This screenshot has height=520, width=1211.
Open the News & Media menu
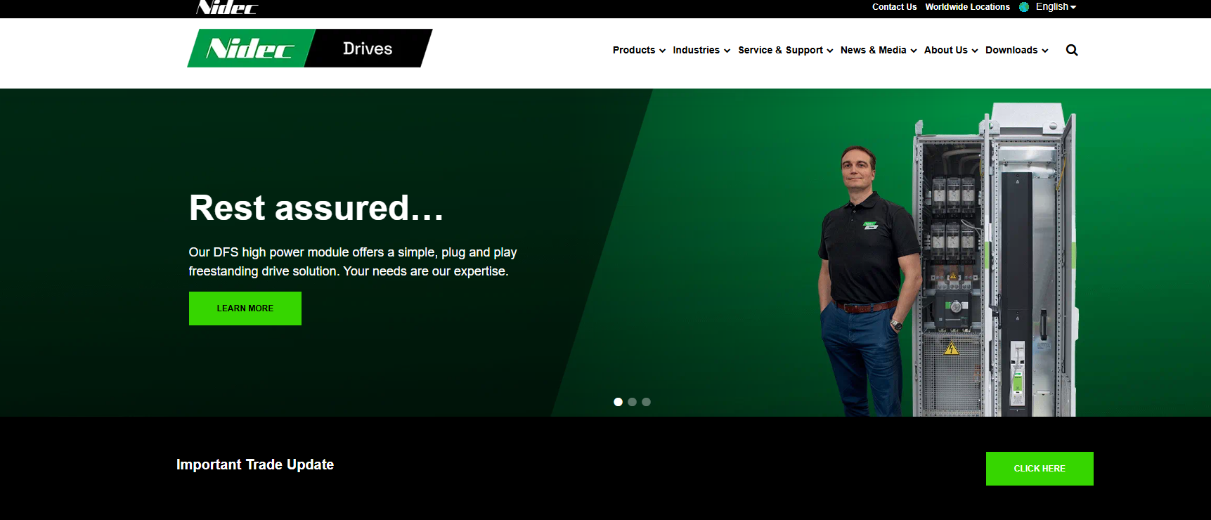[x=878, y=50]
